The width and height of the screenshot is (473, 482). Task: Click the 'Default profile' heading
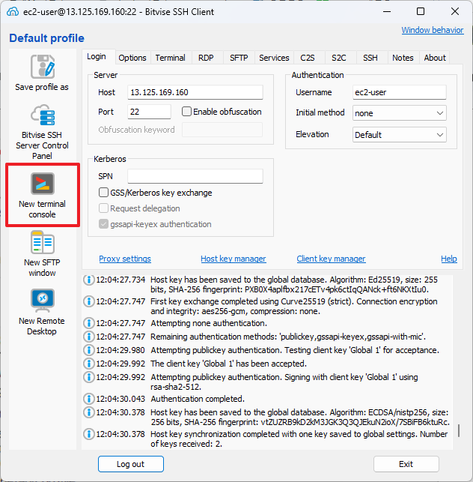[46, 38]
